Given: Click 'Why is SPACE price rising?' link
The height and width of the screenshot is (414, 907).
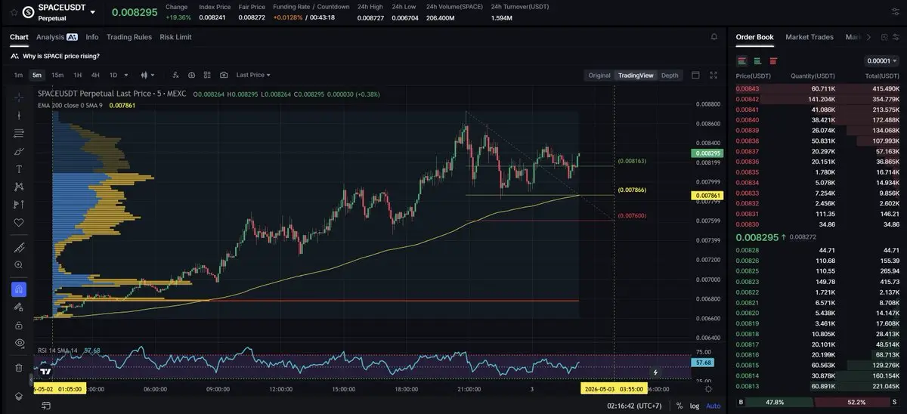Looking at the screenshot, I should (60, 56).
